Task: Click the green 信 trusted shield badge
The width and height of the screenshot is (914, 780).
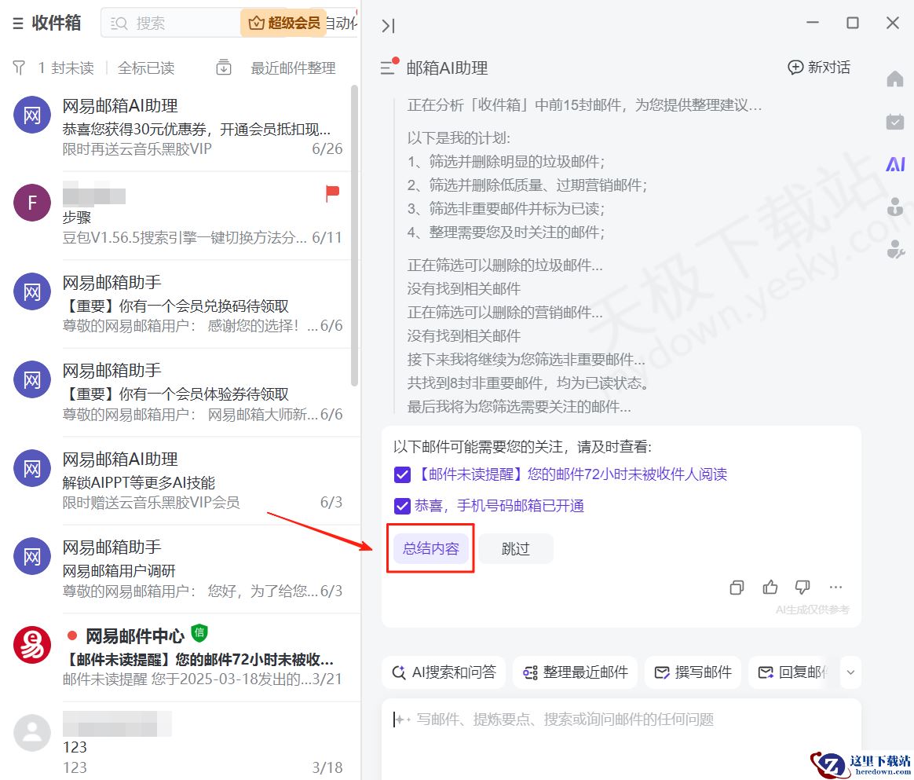Action: point(199,632)
